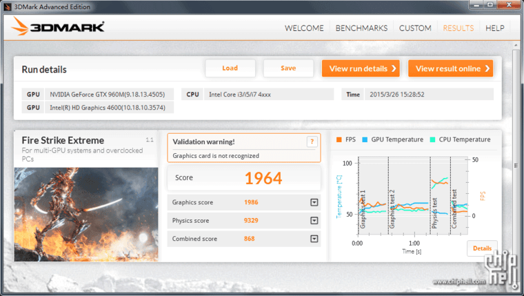Switch to the WELCOME tab
This screenshot has width=524, height=296.
coord(304,28)
